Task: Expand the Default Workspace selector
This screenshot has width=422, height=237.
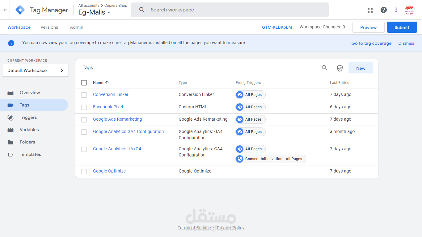Action: click(35, 70)
